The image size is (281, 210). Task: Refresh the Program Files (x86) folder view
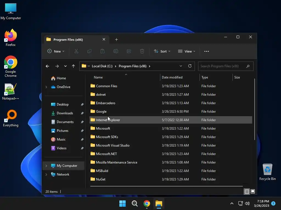click(190, 66)
